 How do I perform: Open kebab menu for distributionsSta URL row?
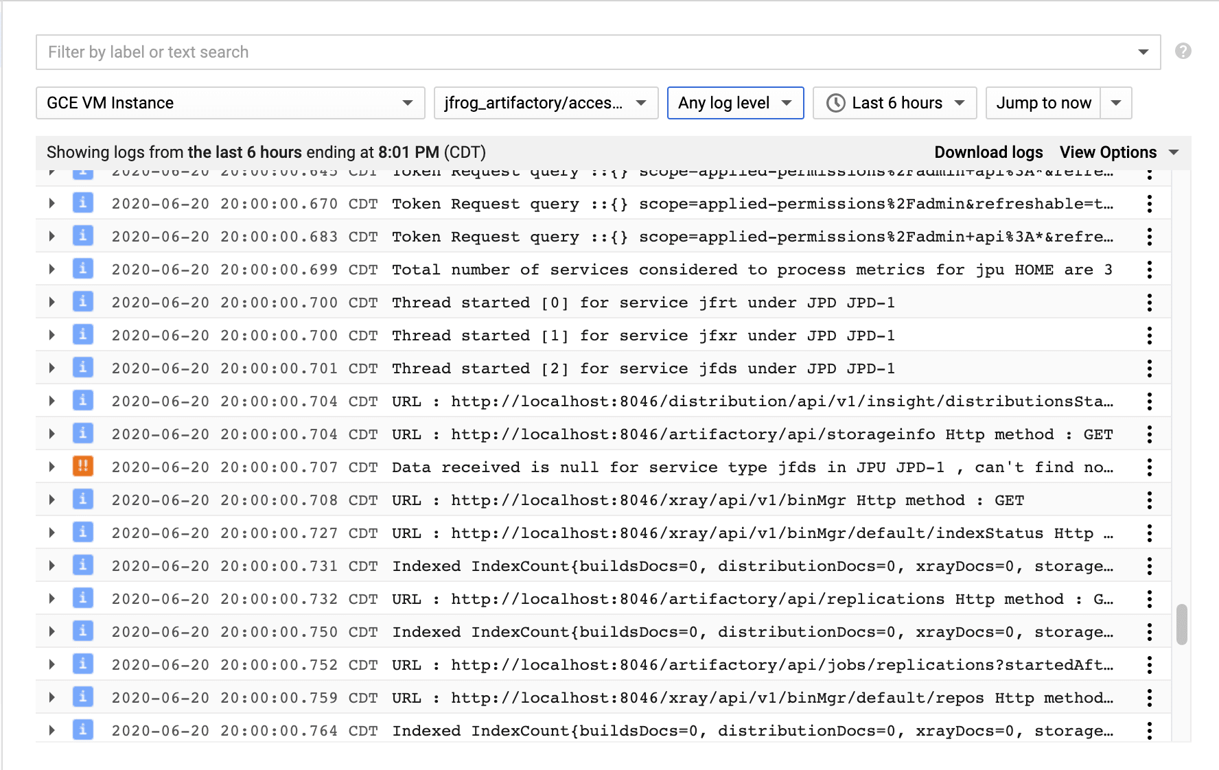coord(1149,401)
